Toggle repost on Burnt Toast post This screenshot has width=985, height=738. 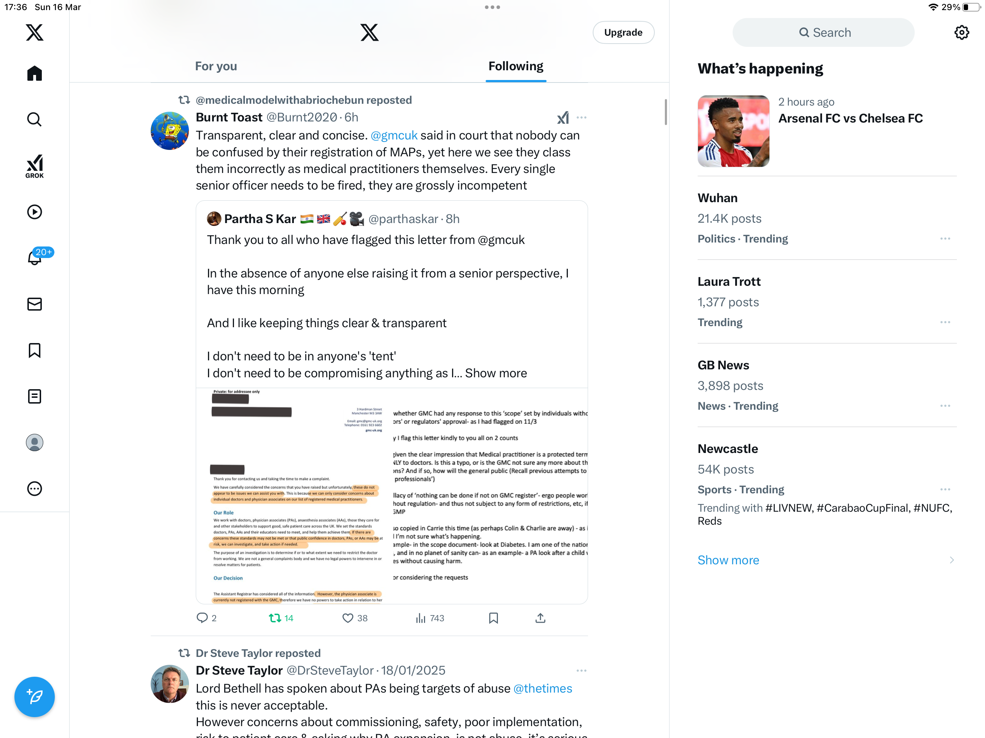281,618
